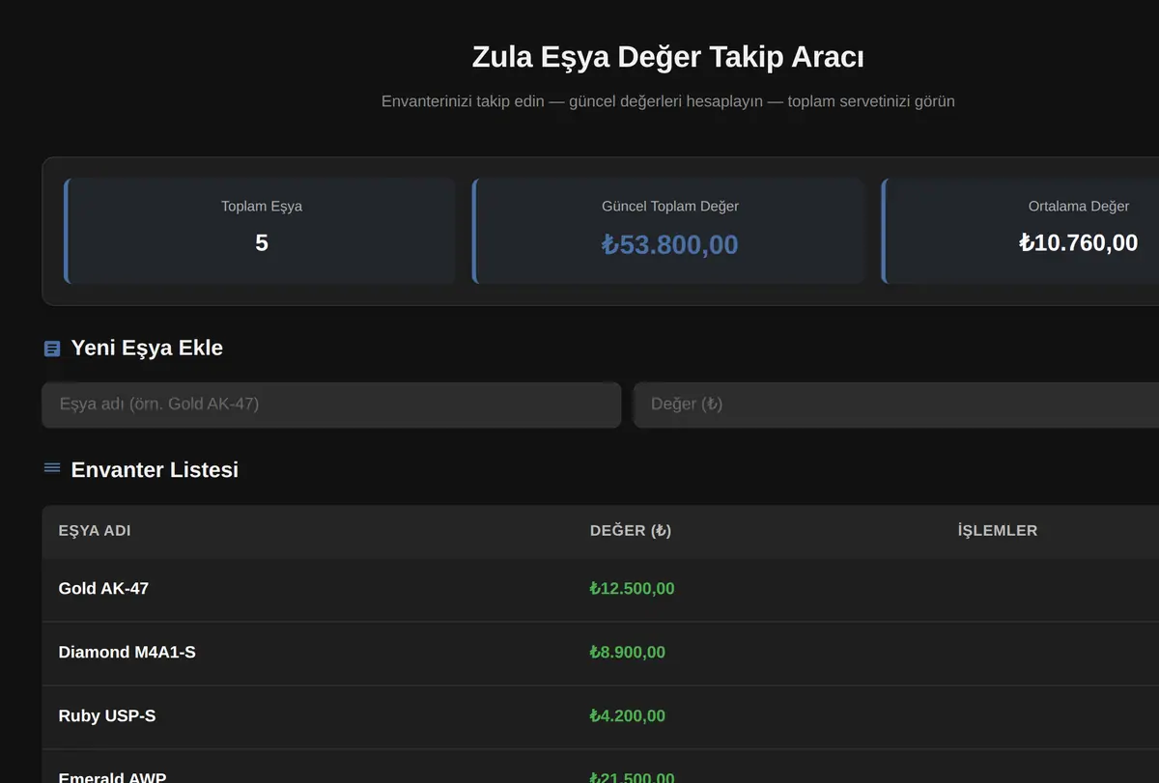Click the item name input field
Viewport: 1159px width, 783px height.
point(331,405)
